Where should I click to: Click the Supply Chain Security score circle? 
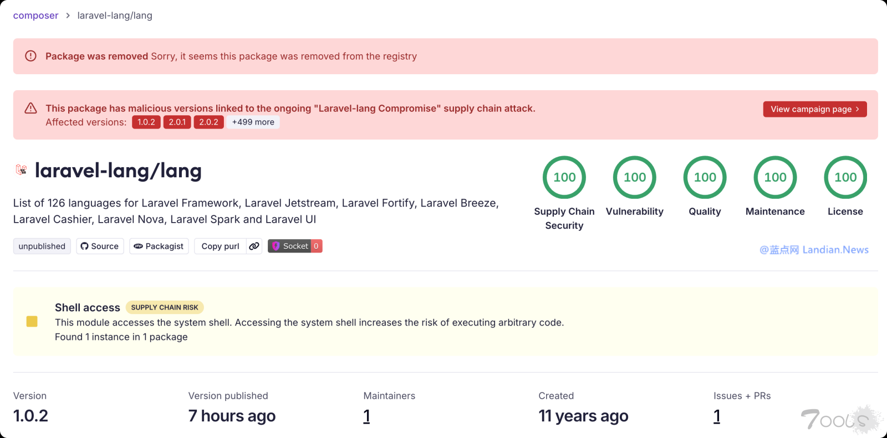[x=564, y=177]
